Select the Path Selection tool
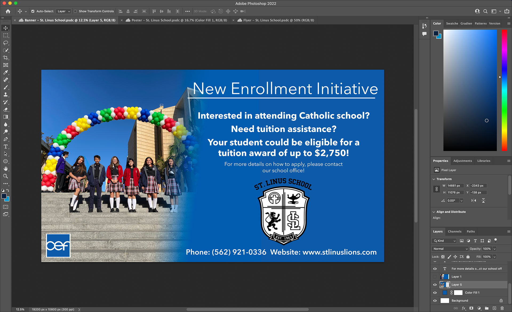Image resolution: width=512 pixels, height=312 pixels. point(6,154)
